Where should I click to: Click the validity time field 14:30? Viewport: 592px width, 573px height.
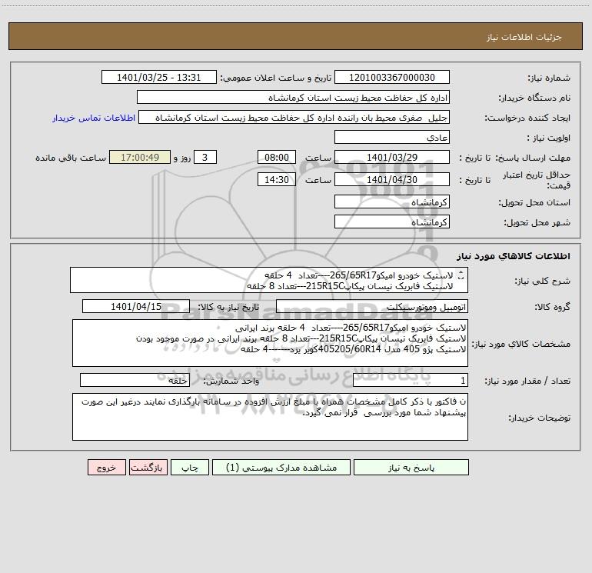coord(276,179)
